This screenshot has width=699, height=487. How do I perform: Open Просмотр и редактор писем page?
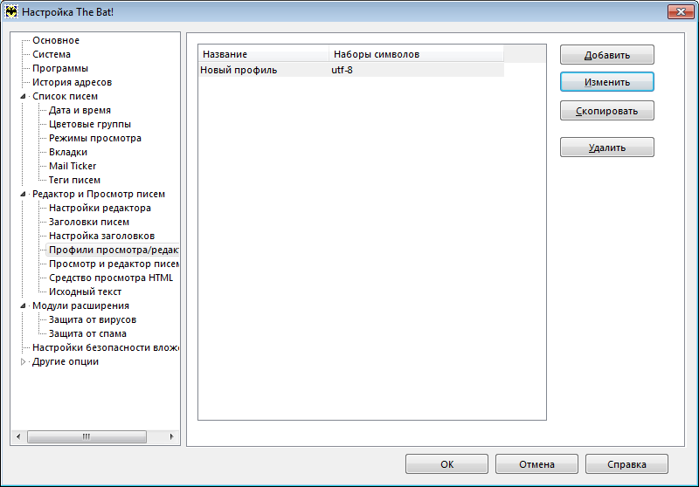pyautogui.click(x=114, y=264)
